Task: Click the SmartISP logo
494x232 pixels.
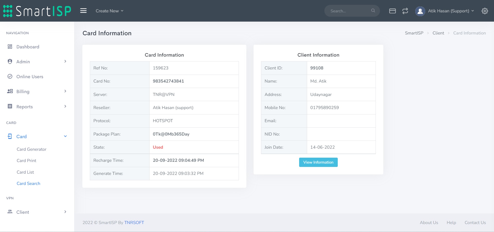Action: coord(37,11)
